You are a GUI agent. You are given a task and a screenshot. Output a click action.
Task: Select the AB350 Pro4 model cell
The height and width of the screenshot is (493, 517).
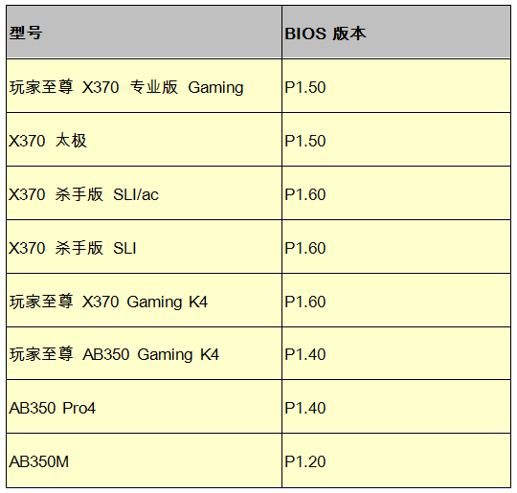[144, 407]
